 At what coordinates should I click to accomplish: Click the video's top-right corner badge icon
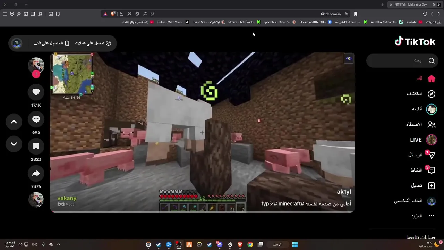[349, 59]
